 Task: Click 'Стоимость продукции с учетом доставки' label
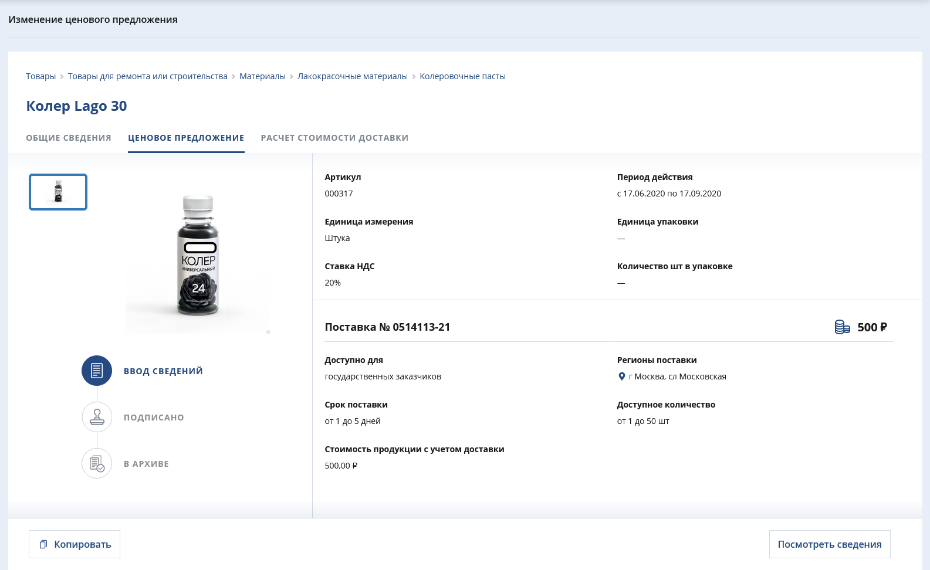(414, 449)
